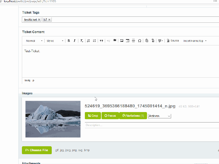This screenshot has height=164, width=219.
Task: Remove the testticket tag
Action: pyautogui.click(x=39, y=19)
